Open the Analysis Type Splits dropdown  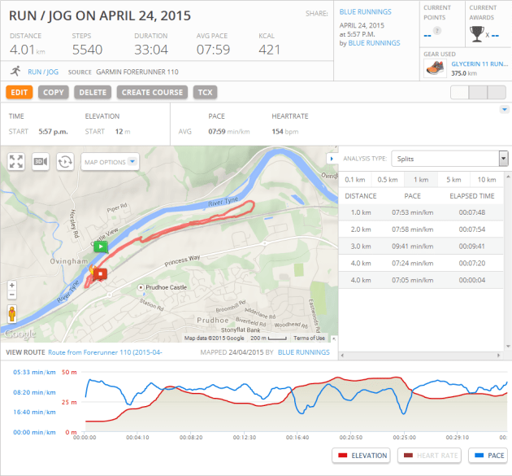(x=449, y=159)
